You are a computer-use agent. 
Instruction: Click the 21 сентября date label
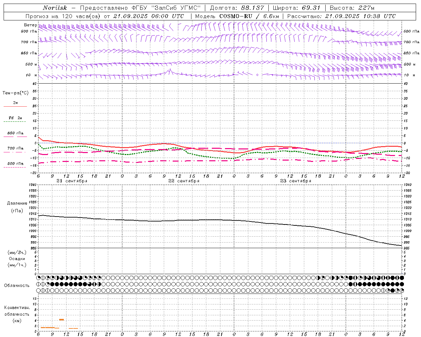pos(72,181)
